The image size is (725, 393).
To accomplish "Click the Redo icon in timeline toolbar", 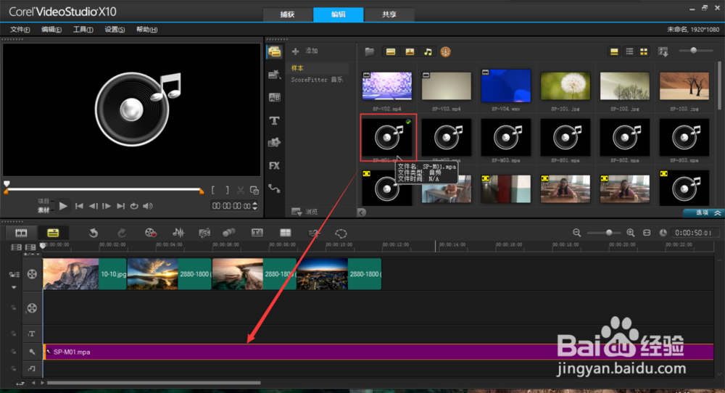I will [121, 233].
